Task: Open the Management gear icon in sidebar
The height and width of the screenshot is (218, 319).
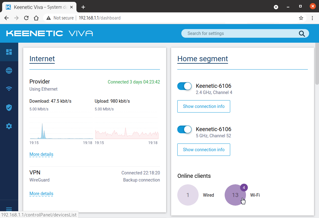Action: (9, 126)
